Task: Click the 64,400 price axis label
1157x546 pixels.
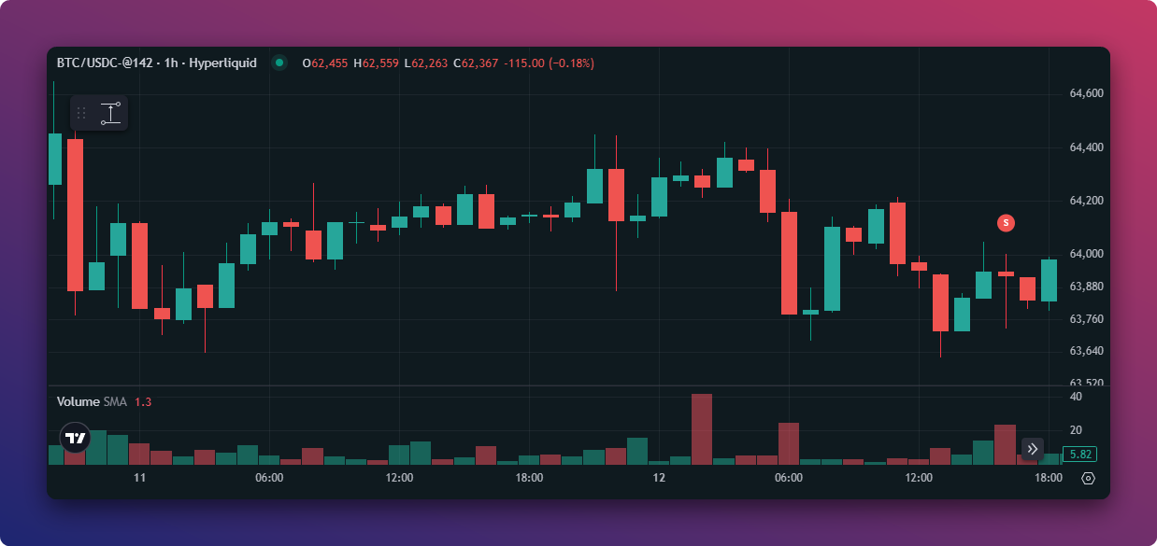Action: click(x=1086, y=147)
